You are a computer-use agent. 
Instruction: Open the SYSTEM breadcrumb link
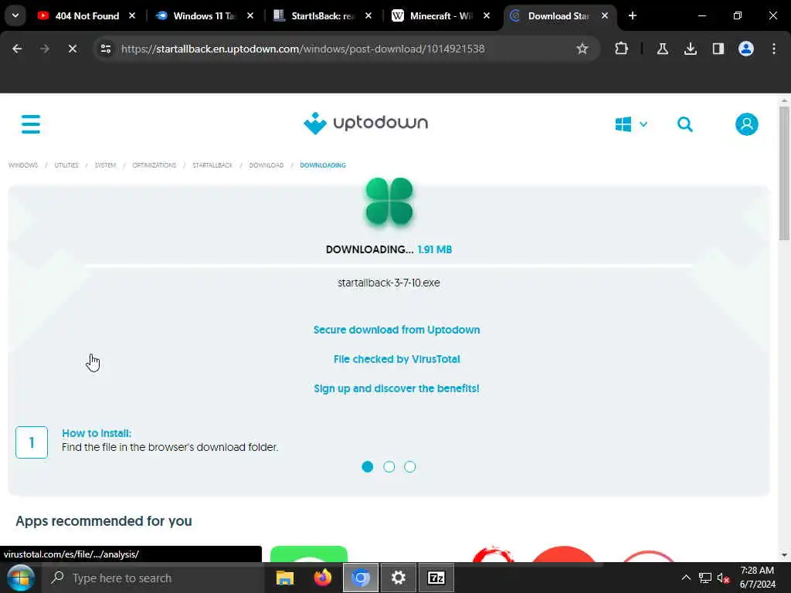click(x=105, y=165)
